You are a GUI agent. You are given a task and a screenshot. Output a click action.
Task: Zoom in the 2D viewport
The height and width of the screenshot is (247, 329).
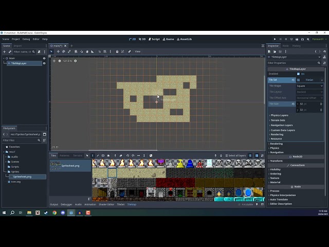pos(76,61)
